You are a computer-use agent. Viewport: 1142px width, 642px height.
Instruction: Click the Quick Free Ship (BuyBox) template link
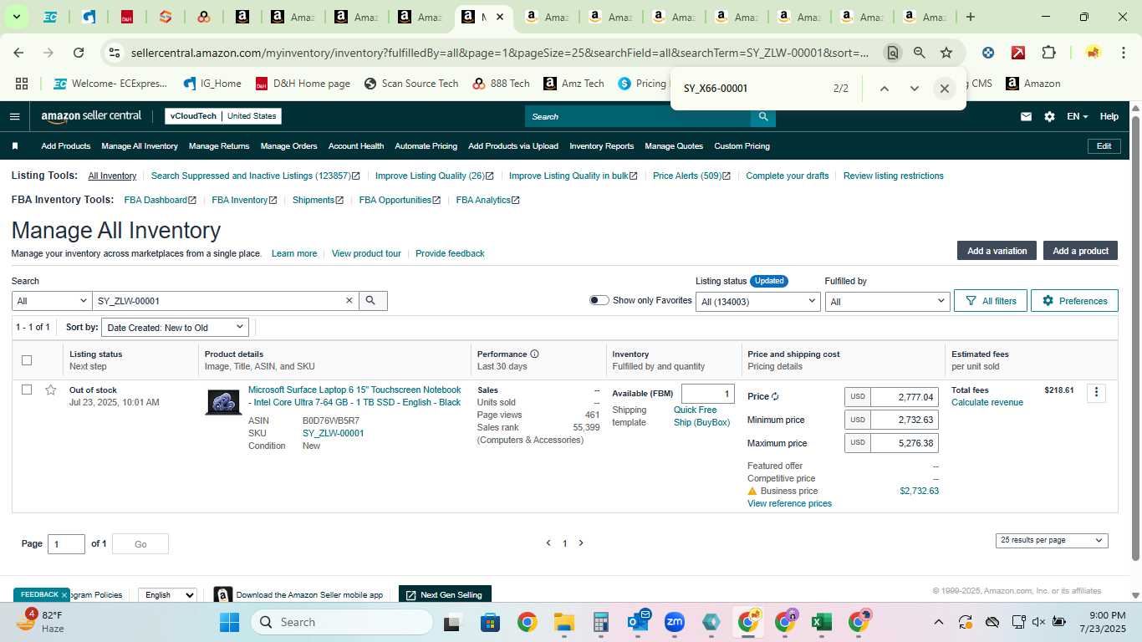click(x=702, y=416)
